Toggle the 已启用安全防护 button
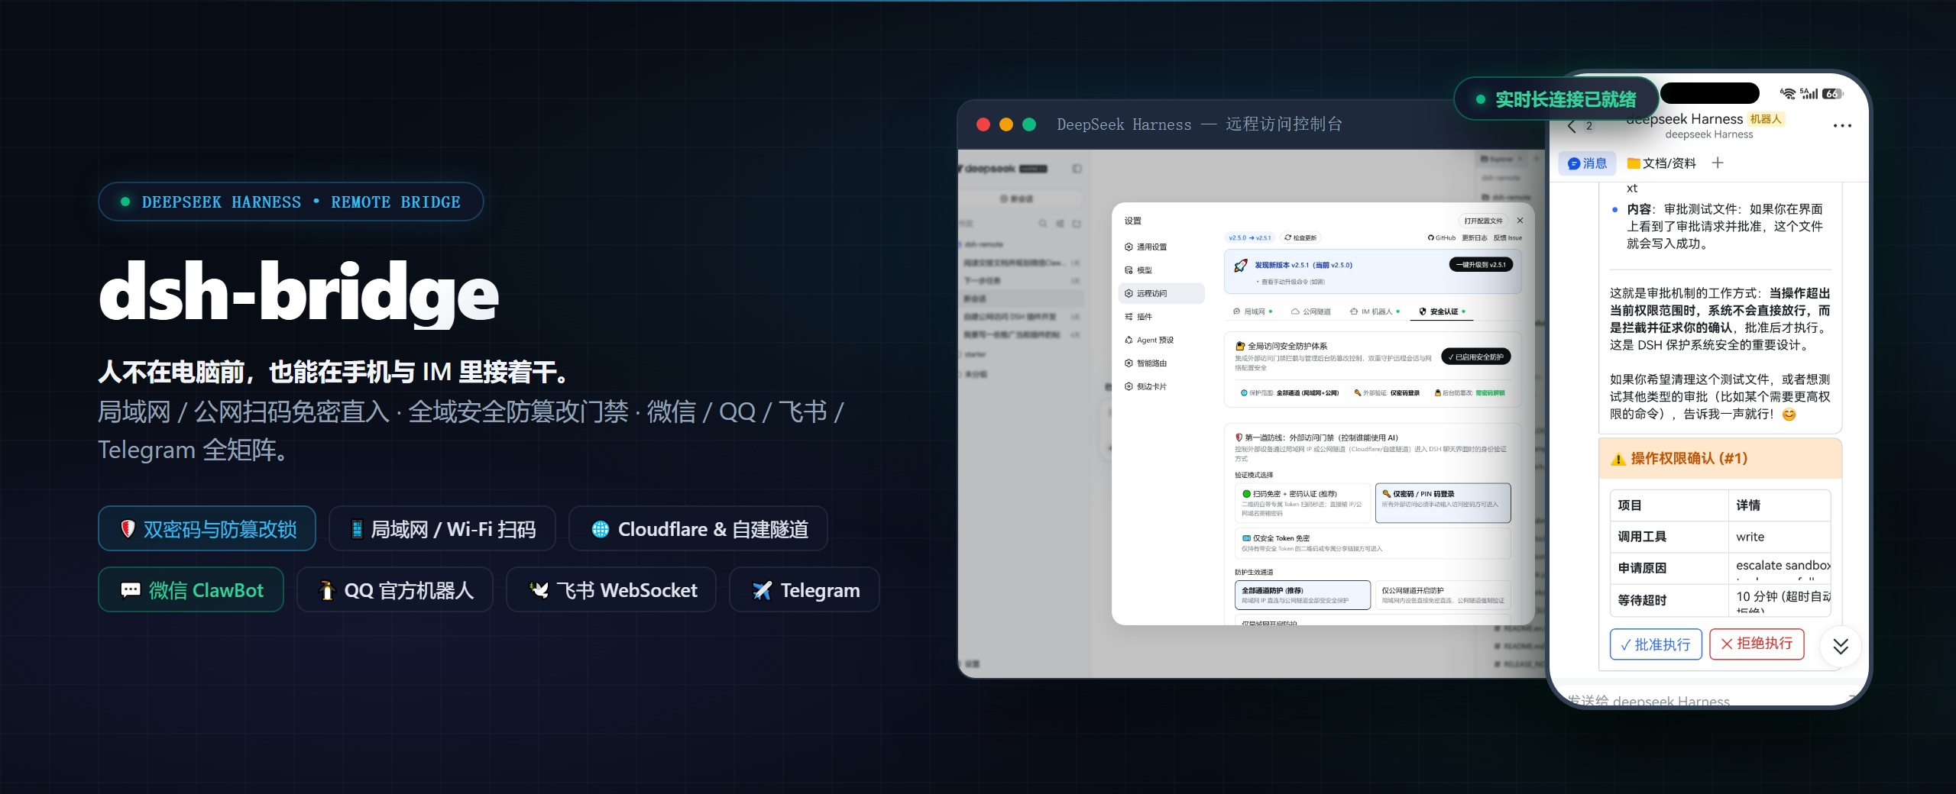Screen dimensions: 1956x794 click(1475, 357)
